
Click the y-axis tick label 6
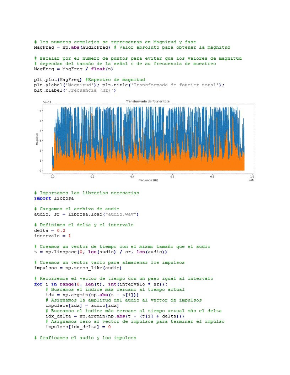(40, 111)
